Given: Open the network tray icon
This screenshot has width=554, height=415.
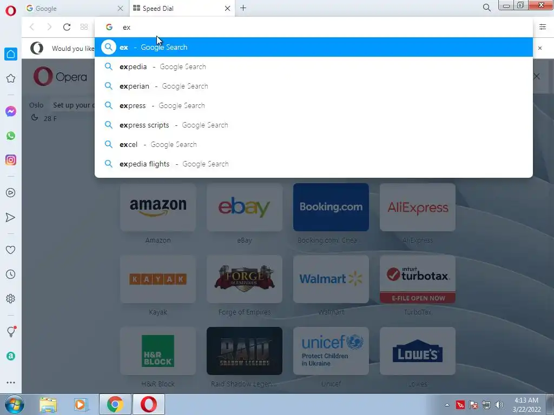Looking at the screenshot, I should (x=486, y=405).
